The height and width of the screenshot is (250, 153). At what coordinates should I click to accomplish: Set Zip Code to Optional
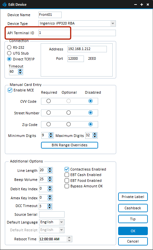pyautogui.click(x=68, y=124)
